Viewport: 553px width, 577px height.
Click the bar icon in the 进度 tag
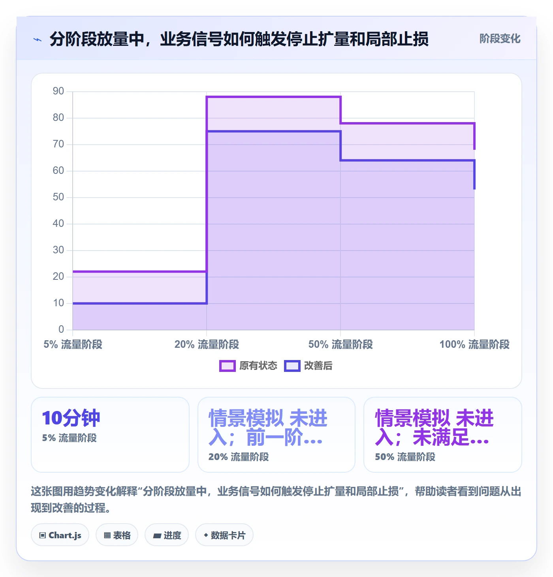coord(157,536)
